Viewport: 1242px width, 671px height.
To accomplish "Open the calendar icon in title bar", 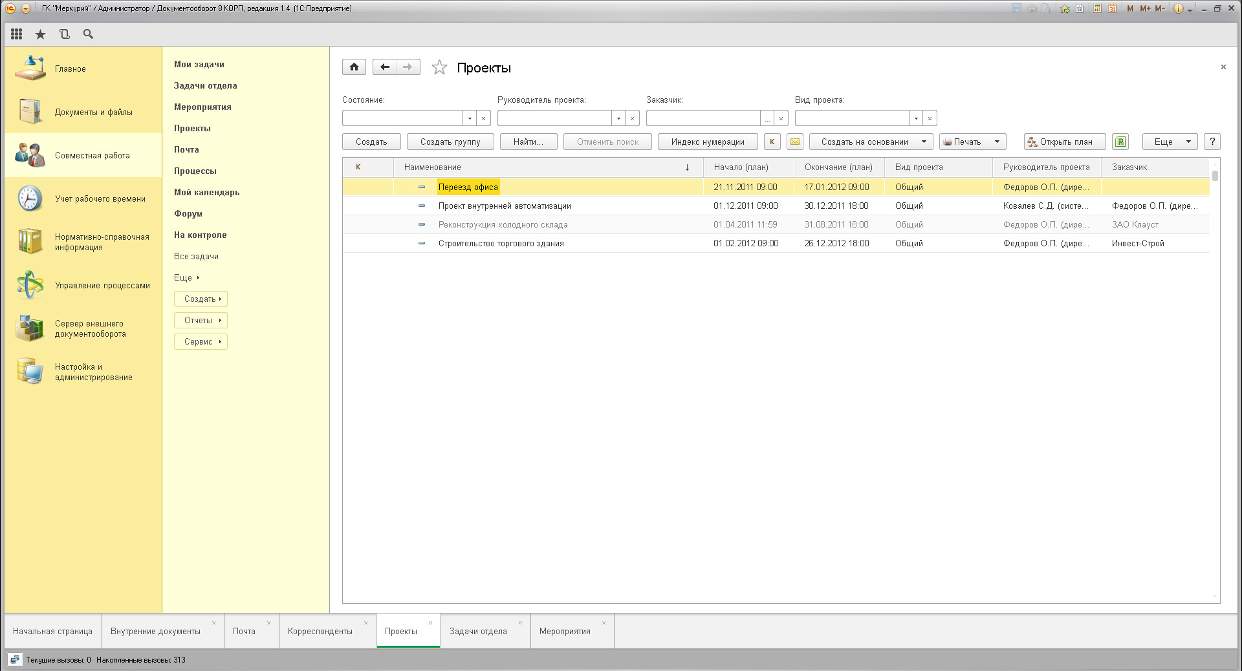I will [1112, 8].
